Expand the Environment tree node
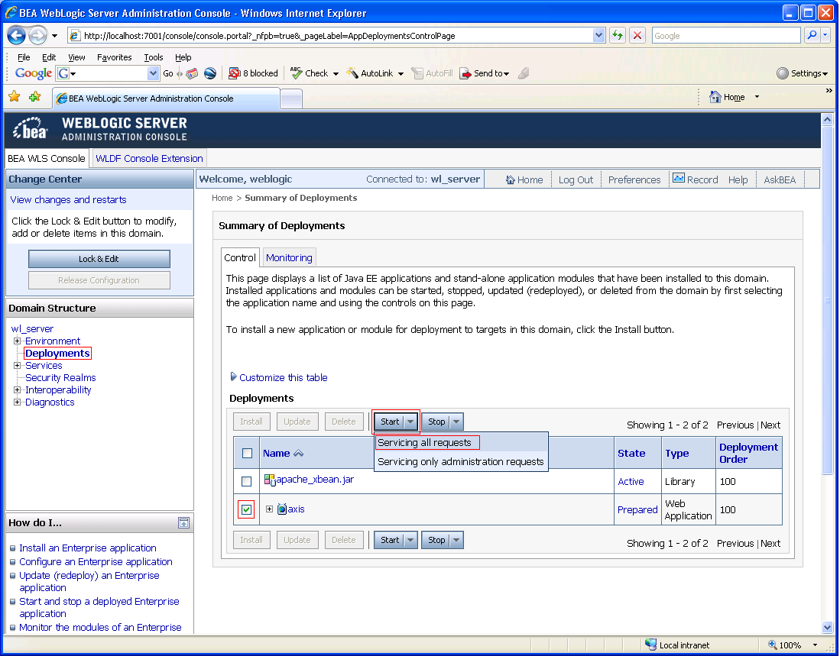 (17, 341)
